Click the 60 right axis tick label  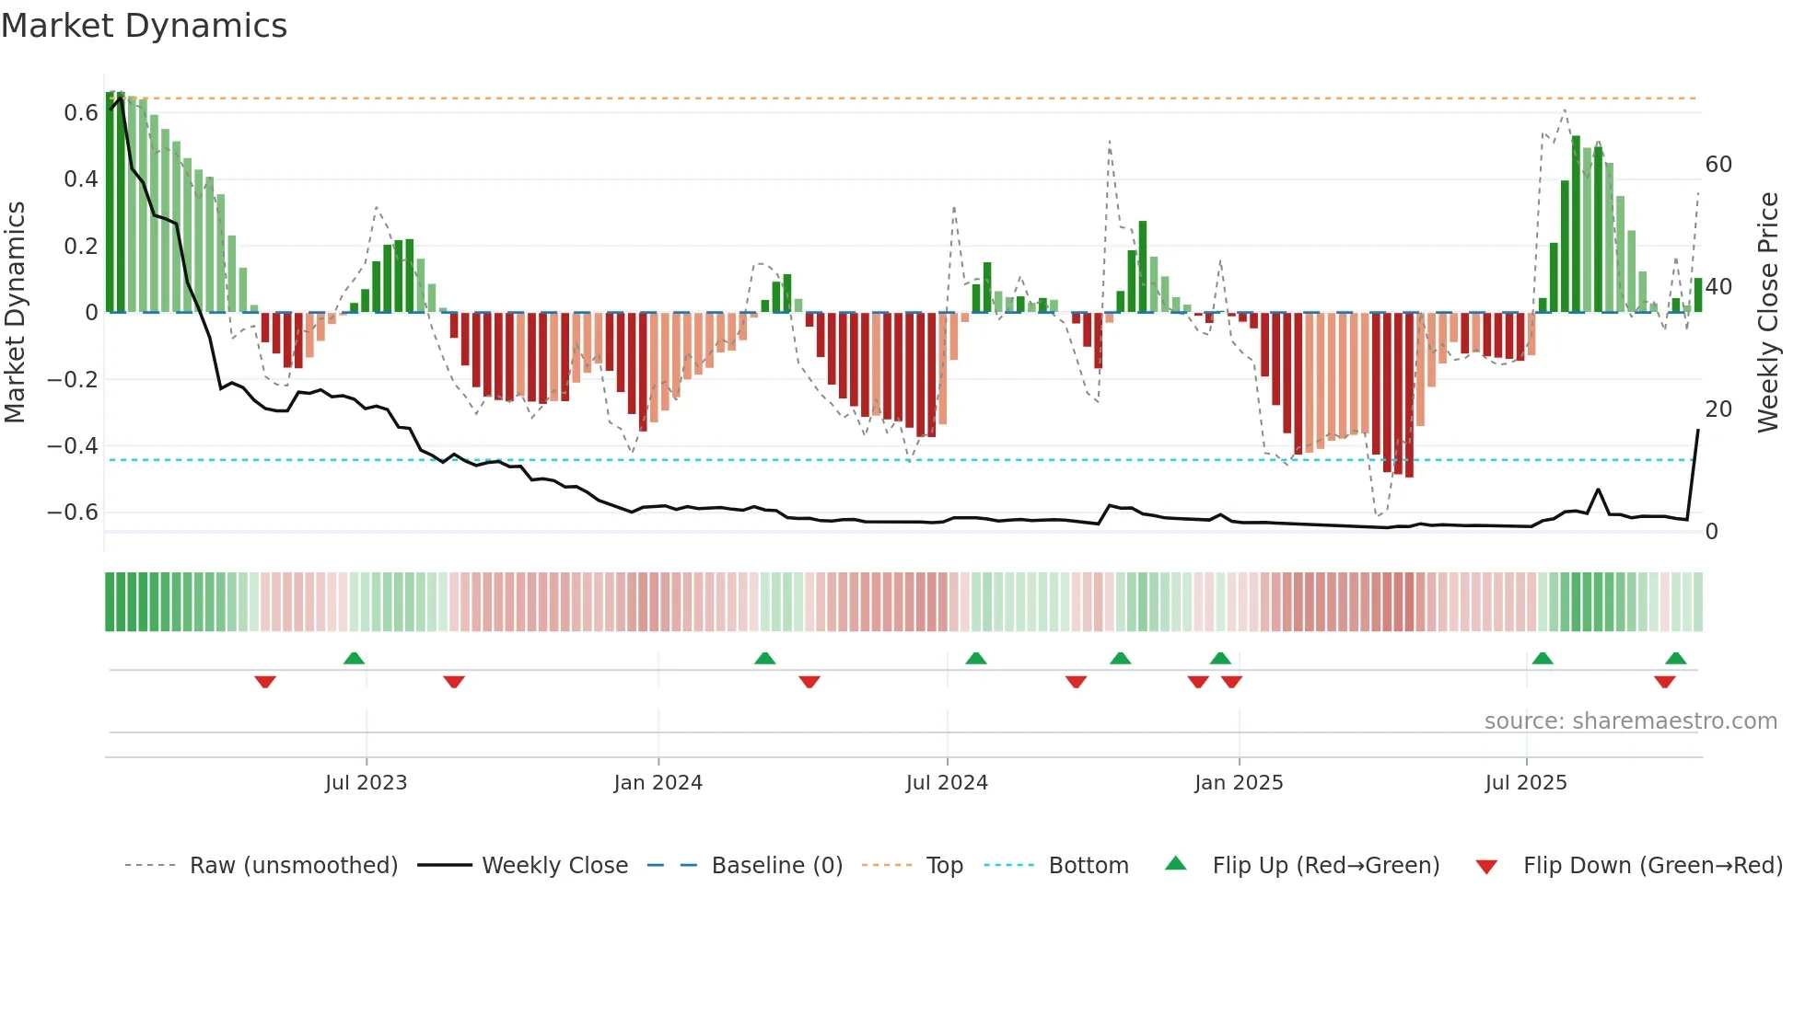(1718, 165)
